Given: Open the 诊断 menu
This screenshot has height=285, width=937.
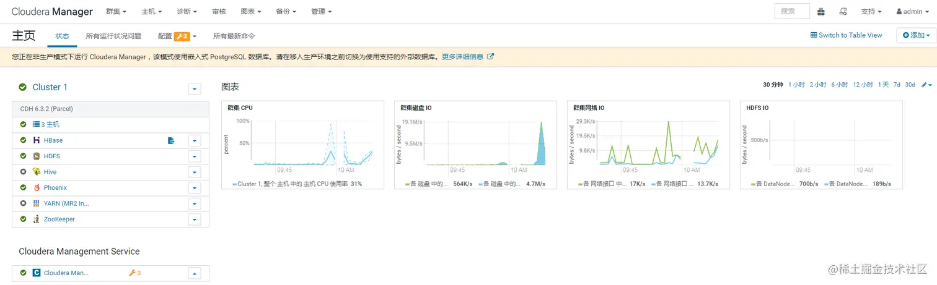Looking at the screenshot, I should click(187, 12).
